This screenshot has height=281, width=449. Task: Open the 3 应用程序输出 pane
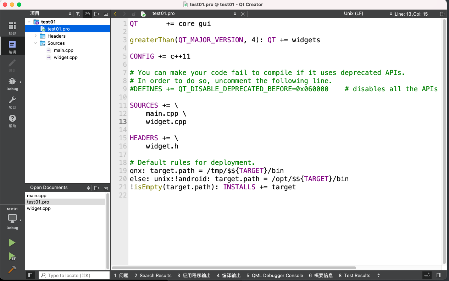point(194,275)
